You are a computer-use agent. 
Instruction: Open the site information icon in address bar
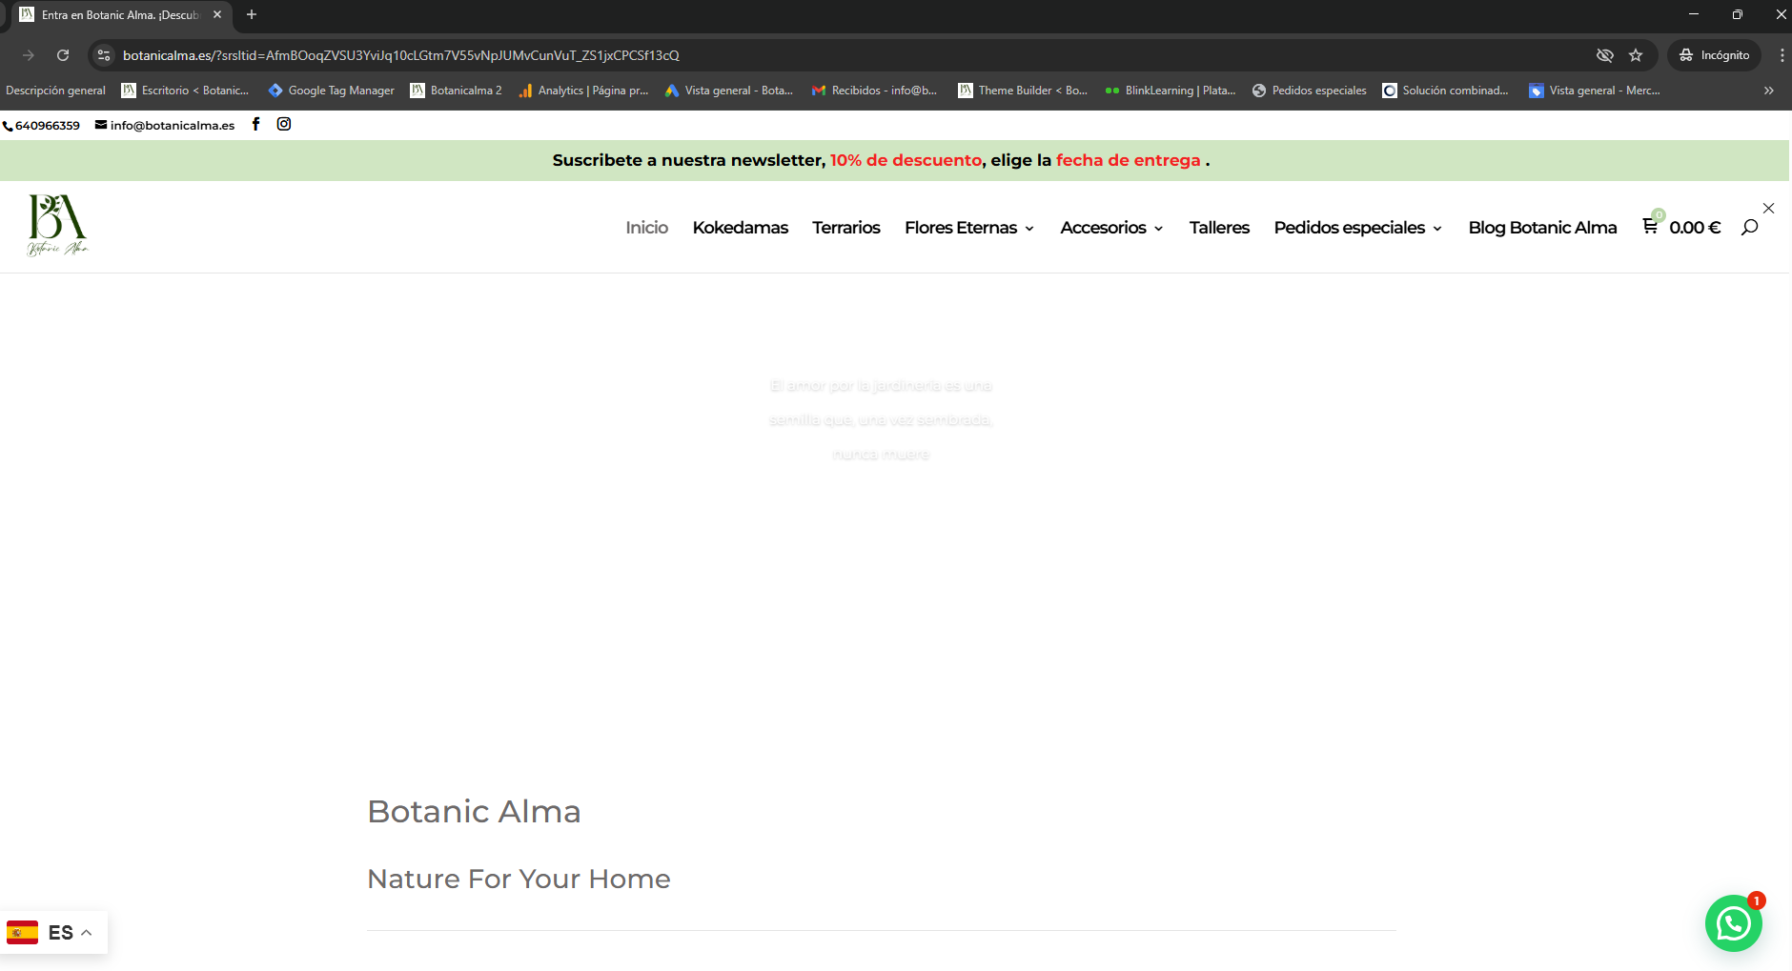pyautogui.click(x=104, y=55)
